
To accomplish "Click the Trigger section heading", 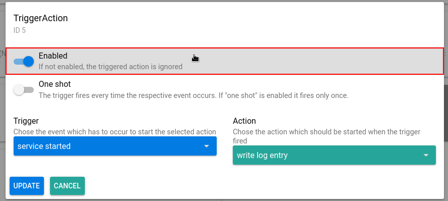I will point(26,121).
